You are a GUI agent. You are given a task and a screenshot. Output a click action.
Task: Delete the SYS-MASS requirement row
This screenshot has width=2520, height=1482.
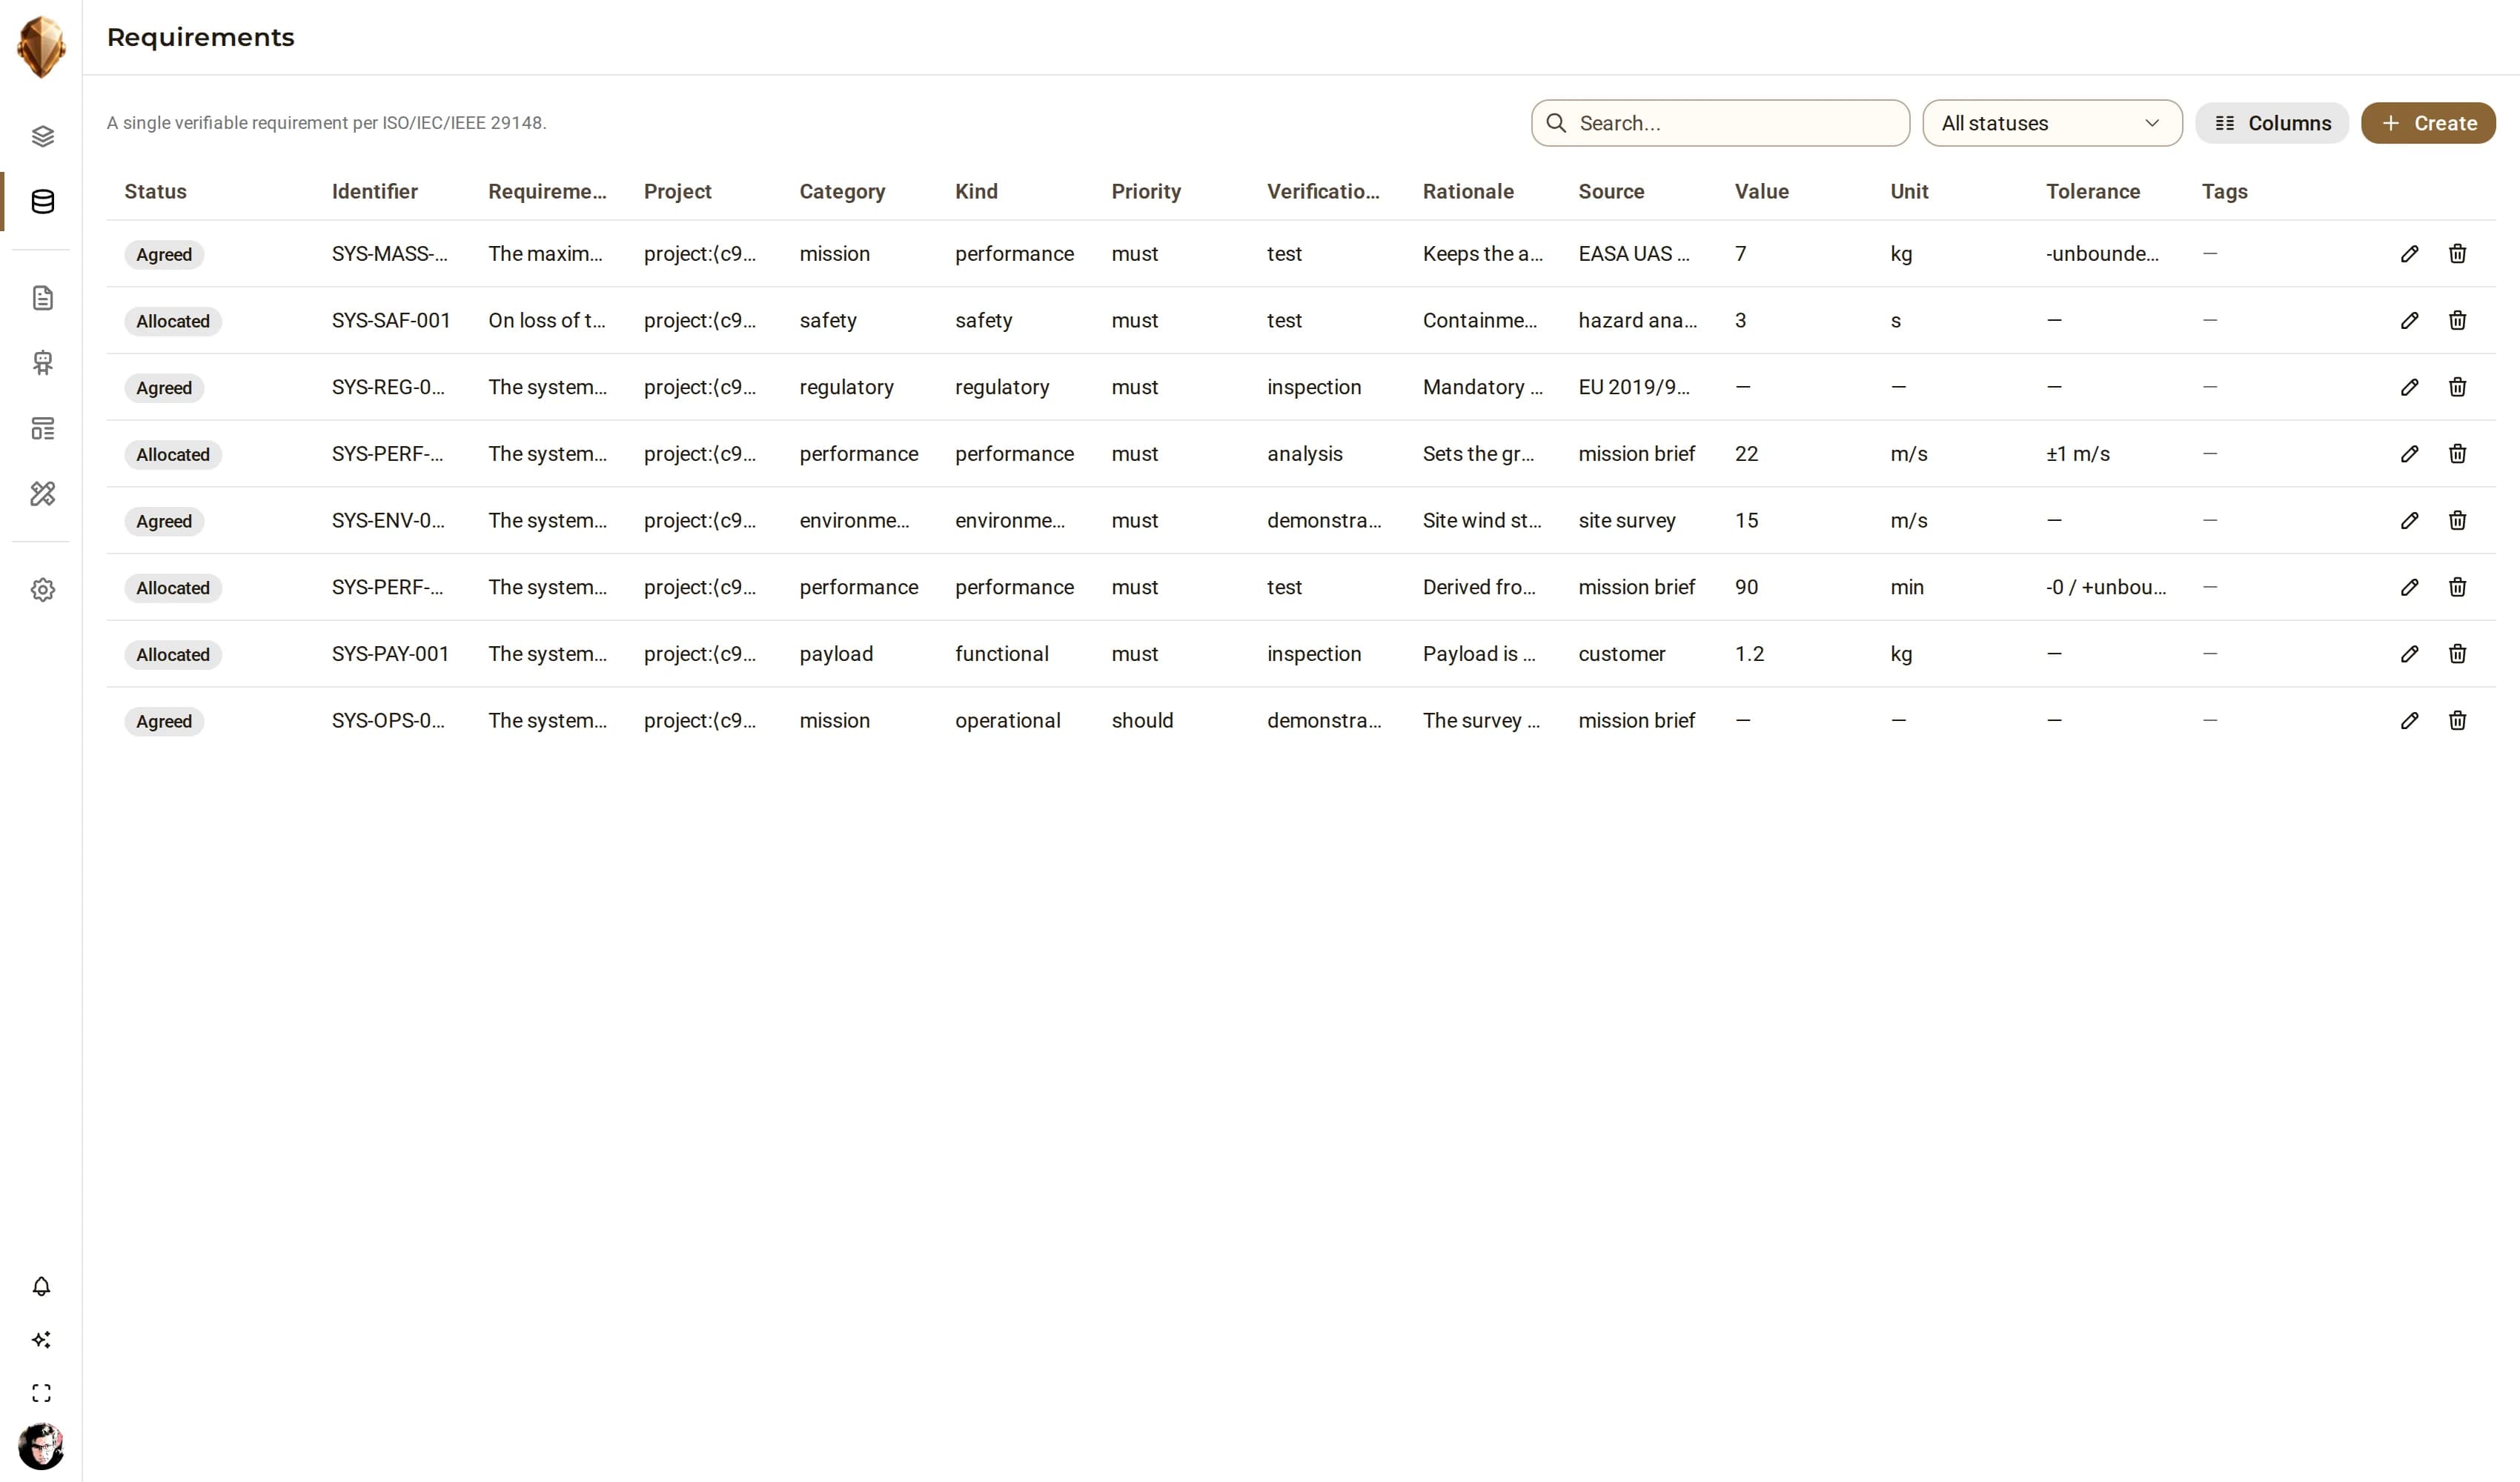(x=2457, y=254)
